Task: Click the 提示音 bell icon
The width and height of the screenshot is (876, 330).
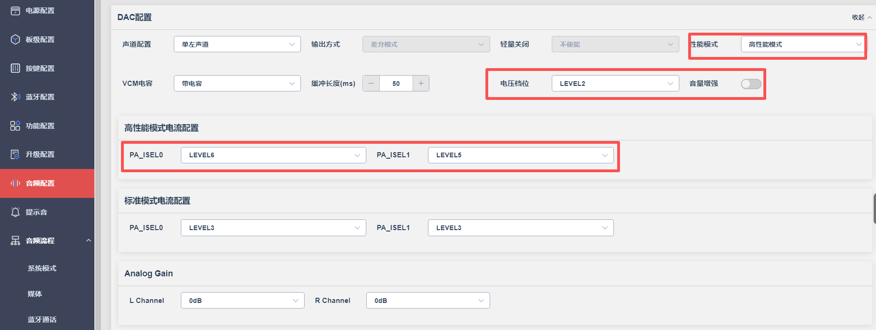Action: 15,212
